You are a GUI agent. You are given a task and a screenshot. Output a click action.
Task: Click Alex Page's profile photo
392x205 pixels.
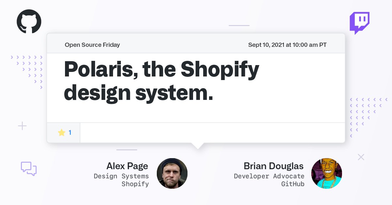click(x=172, y=173)
